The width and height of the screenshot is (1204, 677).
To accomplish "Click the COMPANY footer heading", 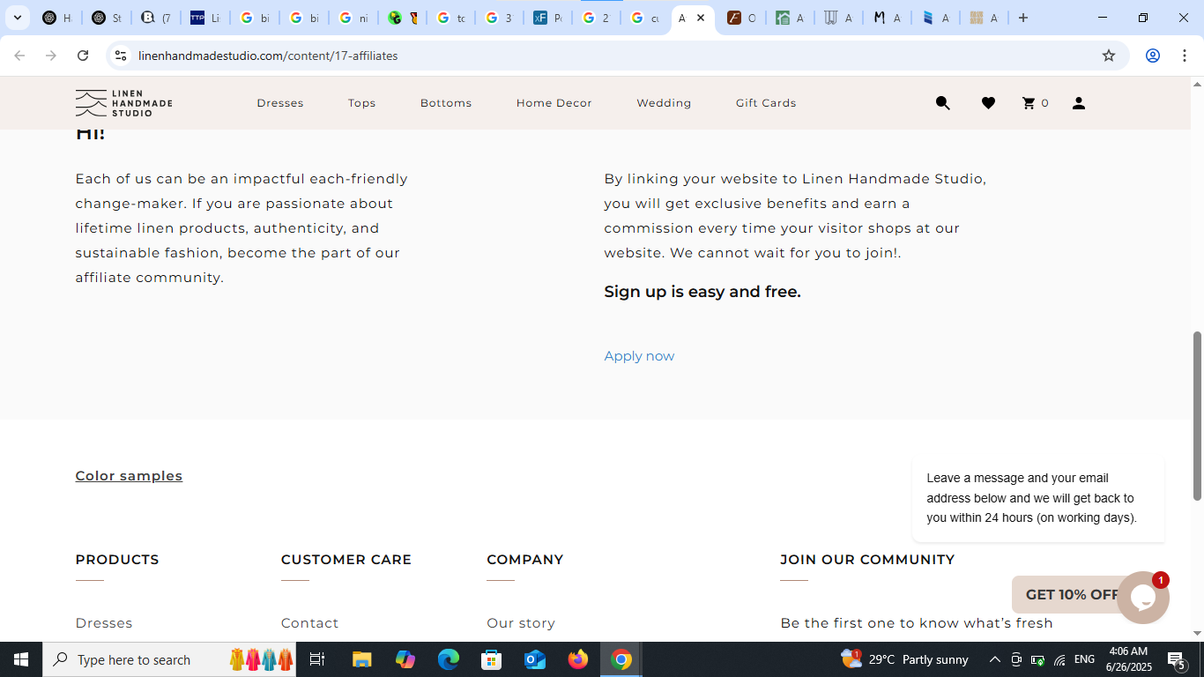I will (525, 560).
